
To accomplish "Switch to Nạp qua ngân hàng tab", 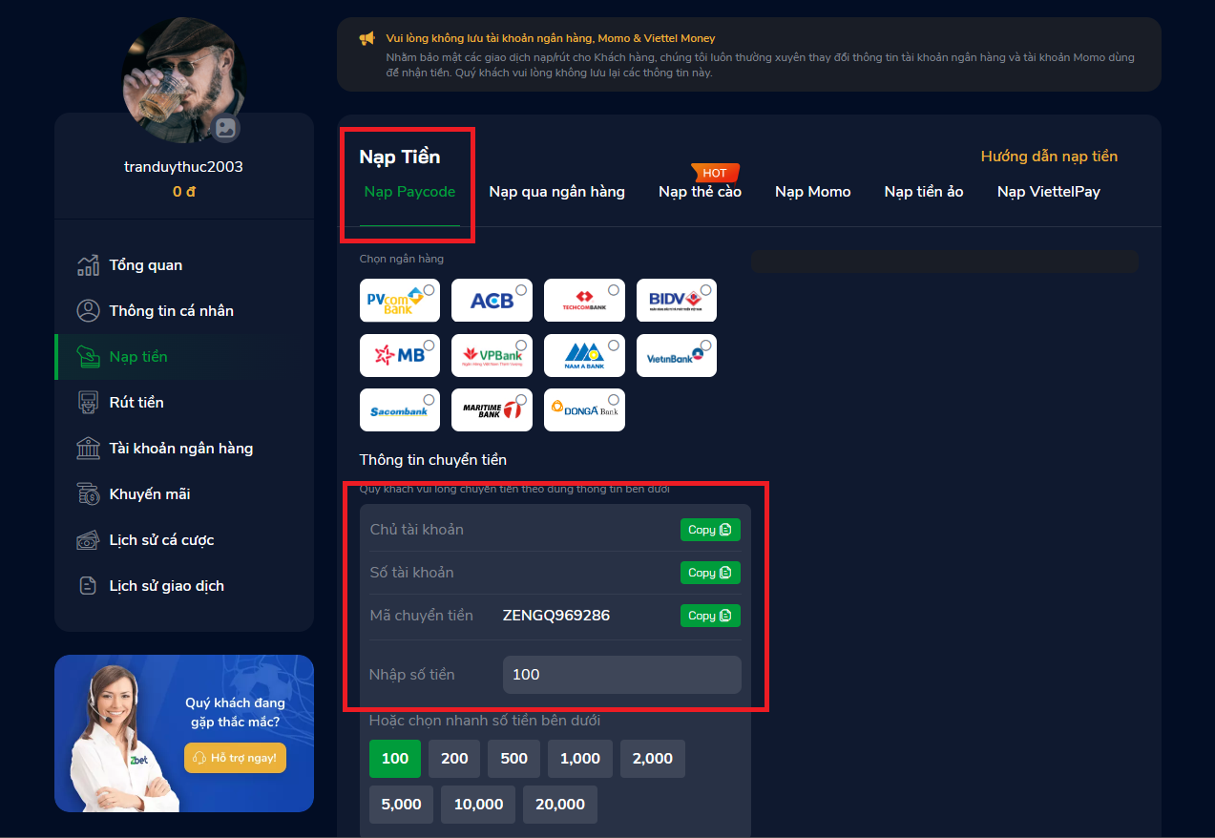I will (x=557, y=191).
